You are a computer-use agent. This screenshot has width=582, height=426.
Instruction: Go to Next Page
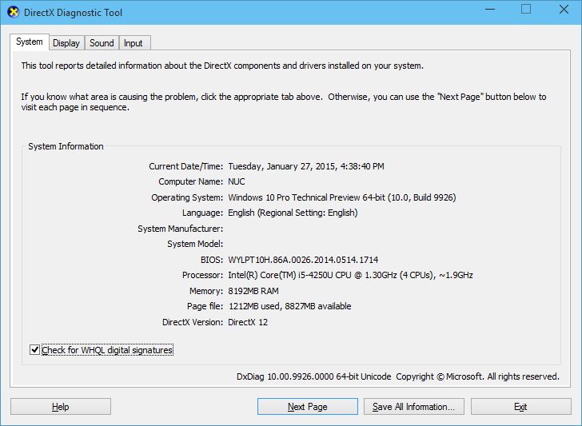pos(307,407)
